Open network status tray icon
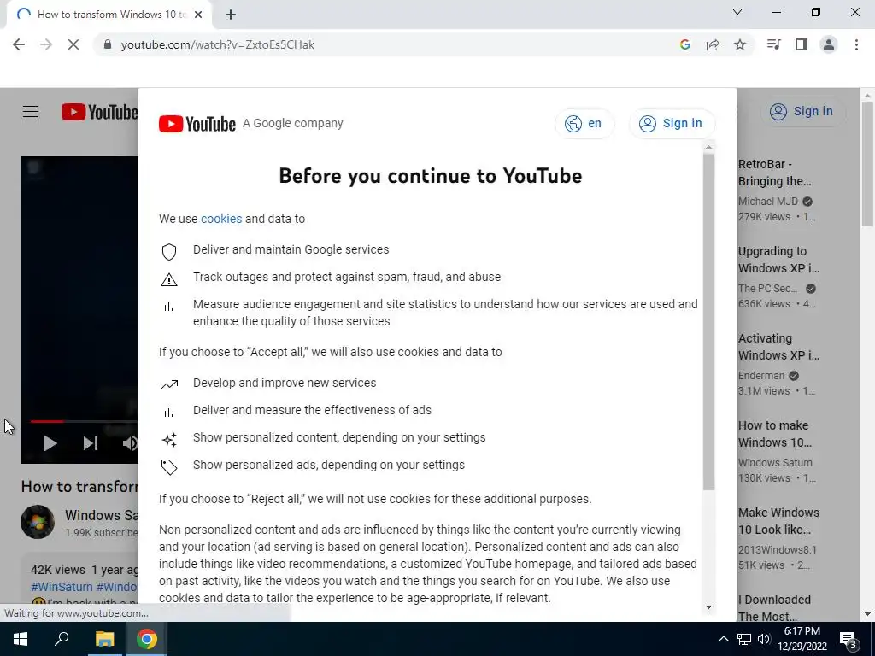This screenshot has width=875, height=656. (744, 639)
